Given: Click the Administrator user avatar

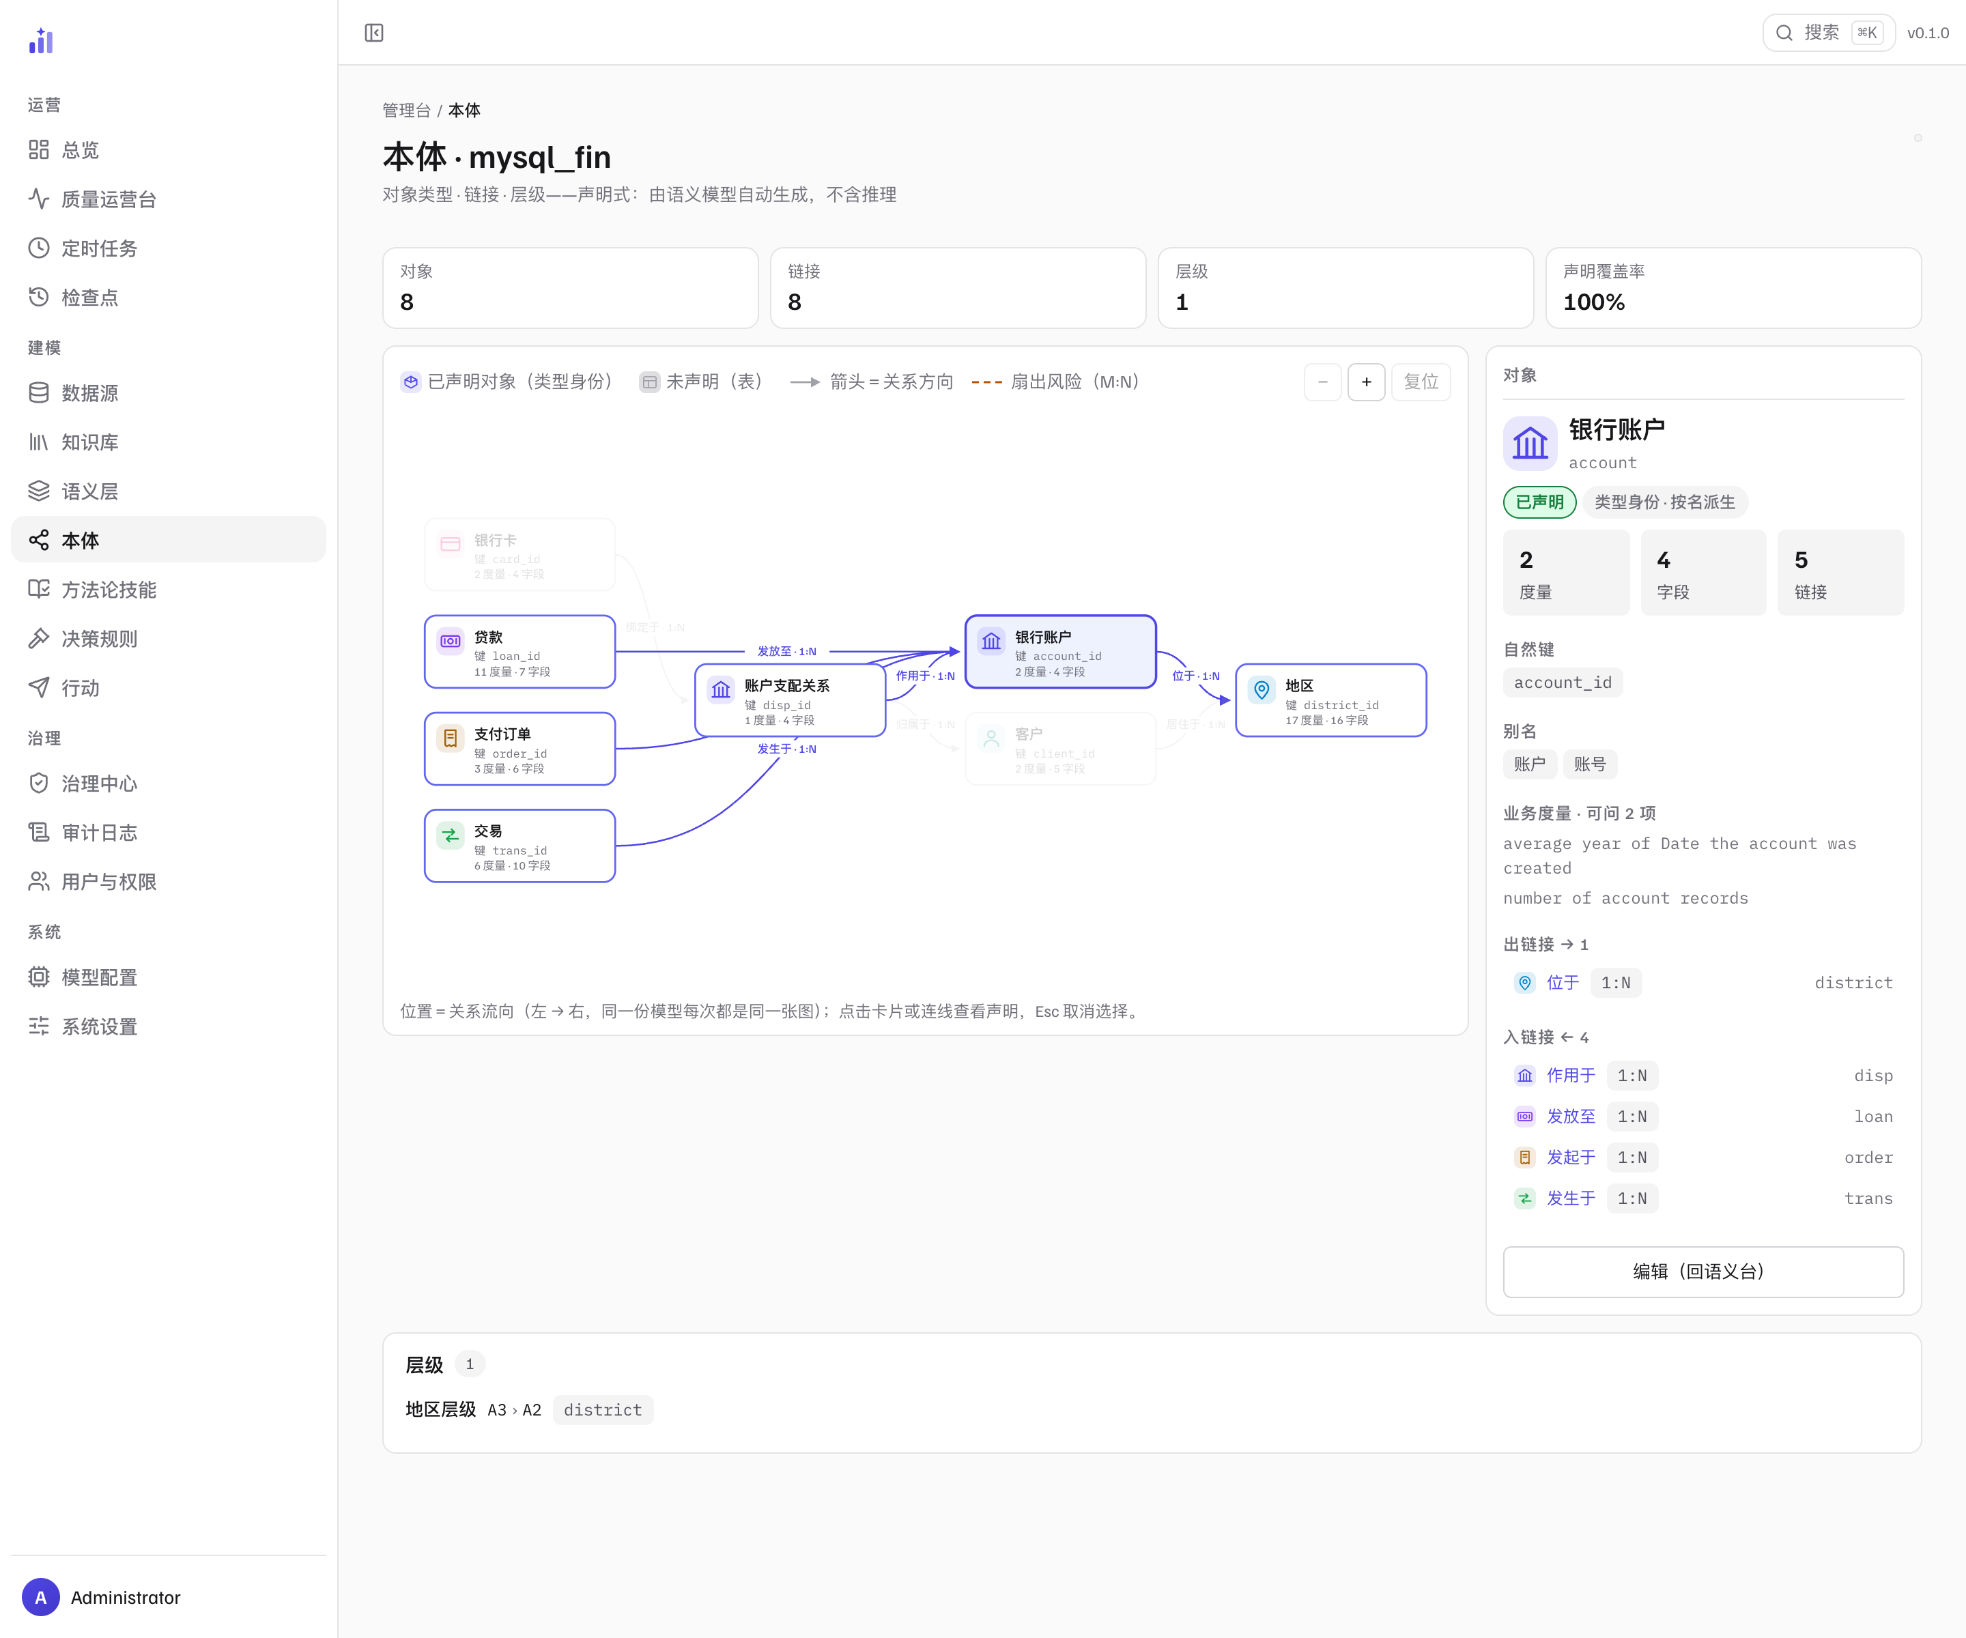Looking at the screenshot, I should click(x=40, y=1598).
